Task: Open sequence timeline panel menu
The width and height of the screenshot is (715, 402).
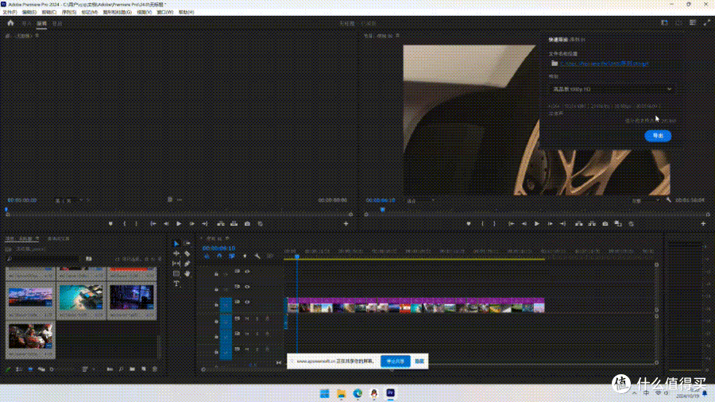Action: tap(227, 238)
